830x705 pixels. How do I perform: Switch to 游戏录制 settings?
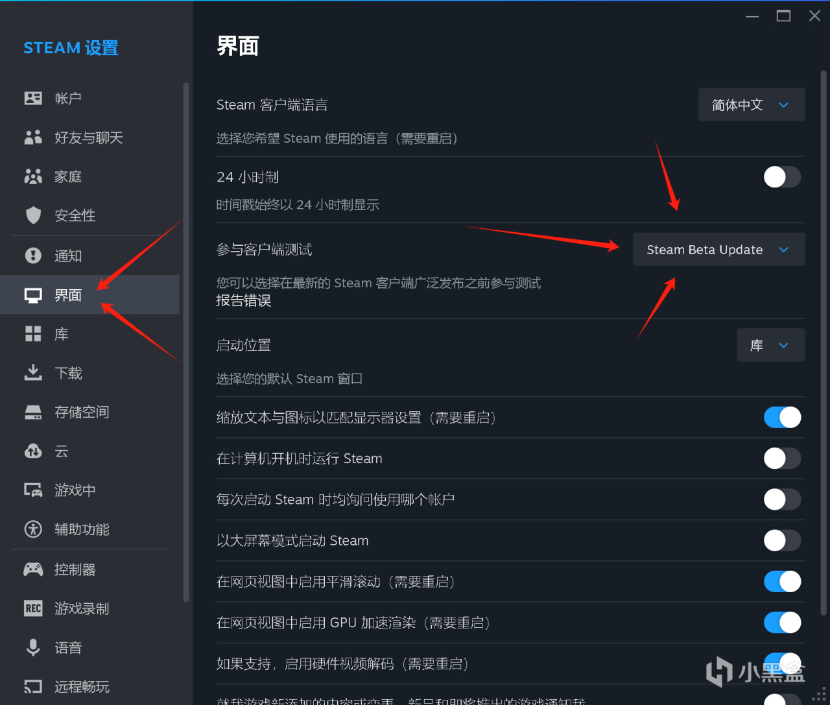point(89,608)
